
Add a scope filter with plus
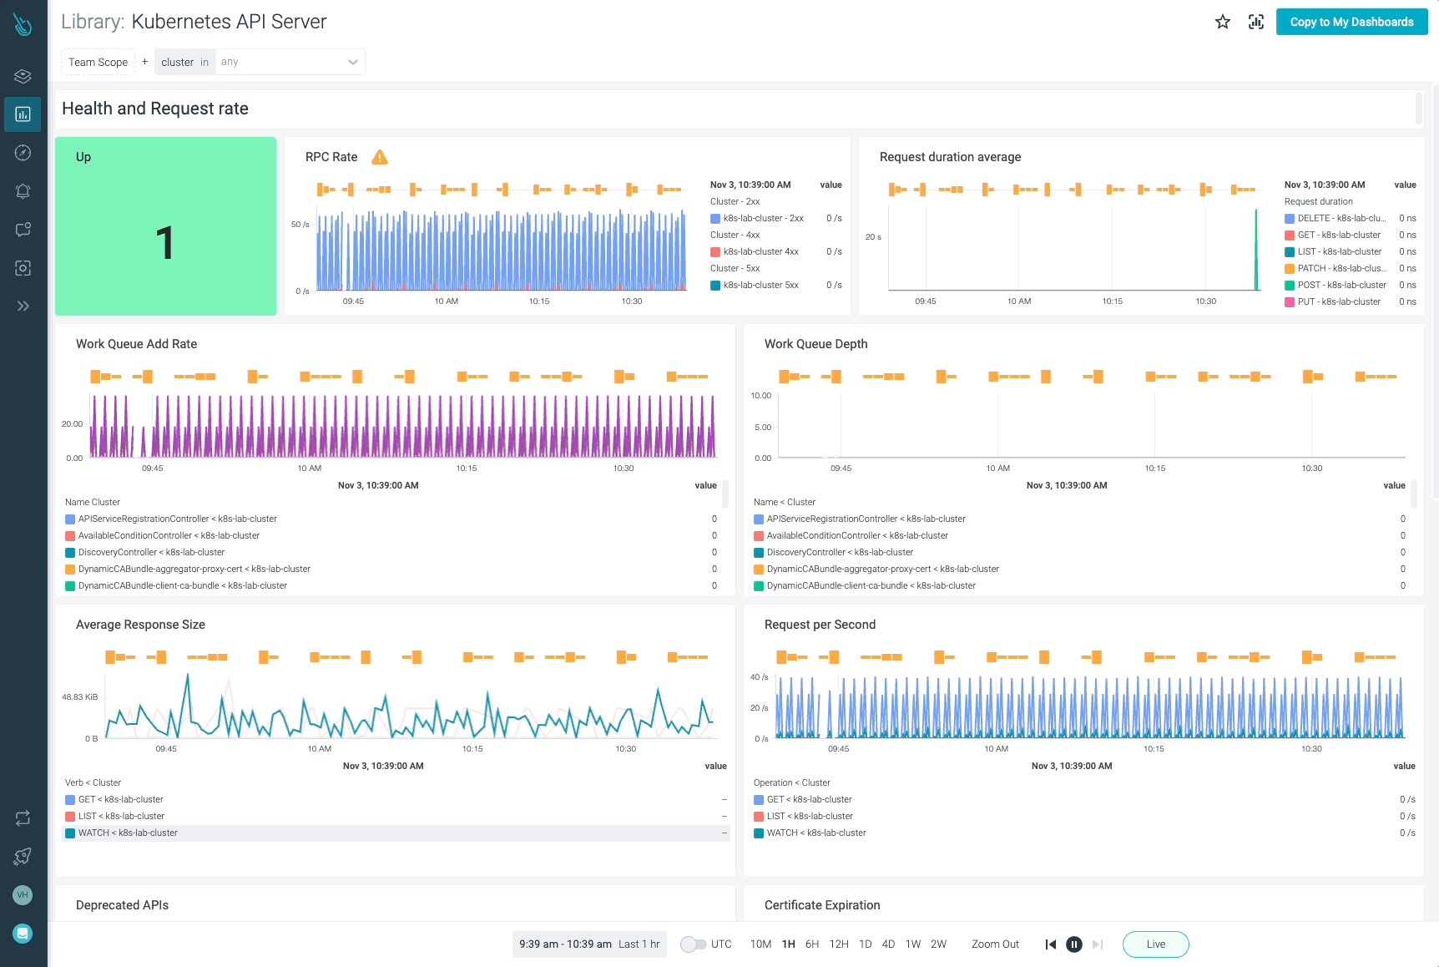tap(144, 62)
